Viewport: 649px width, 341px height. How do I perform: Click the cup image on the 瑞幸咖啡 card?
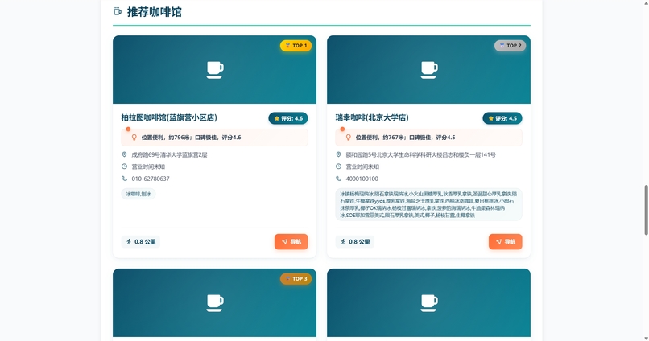429,70
